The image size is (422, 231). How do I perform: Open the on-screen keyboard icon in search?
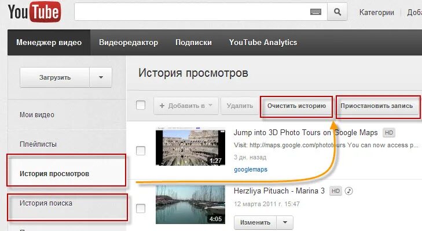pos(315,12)
